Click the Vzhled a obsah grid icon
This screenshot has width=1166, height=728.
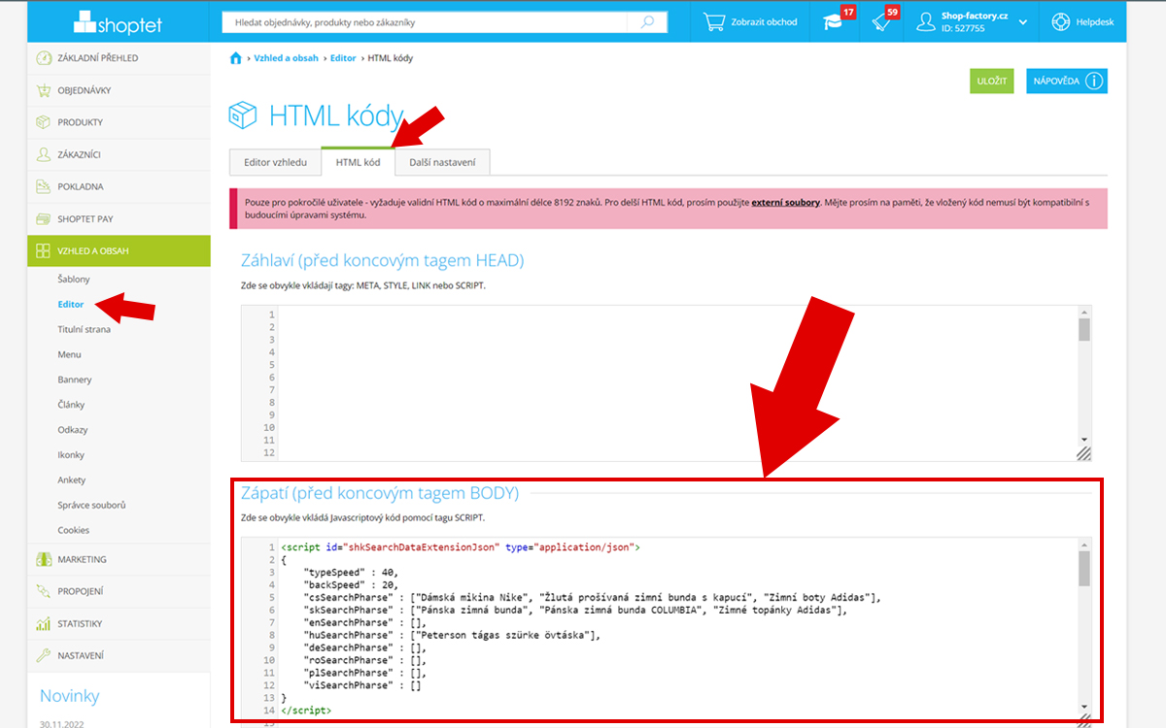point(43,250)
